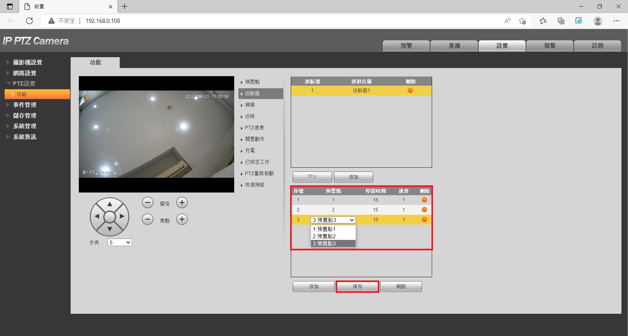Choose 2:預置點2 from the dropdown list
This screenshot has width=628, height=336.
[333, 236]
